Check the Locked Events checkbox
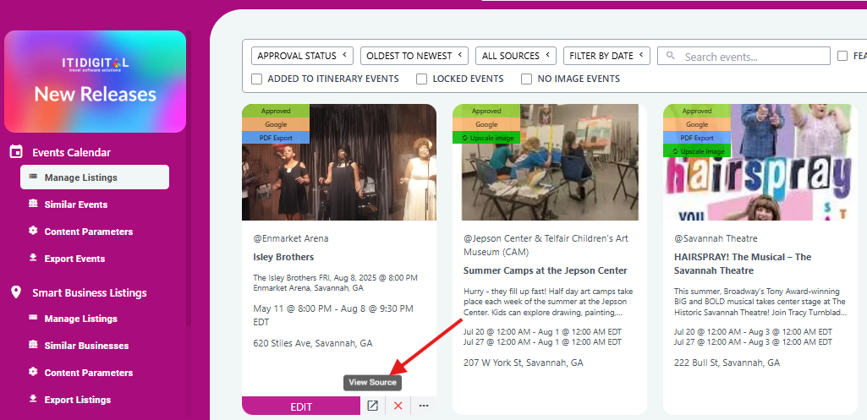Image resolution: width=867 pixels, height=420 pixels. [x=422, y=79]
